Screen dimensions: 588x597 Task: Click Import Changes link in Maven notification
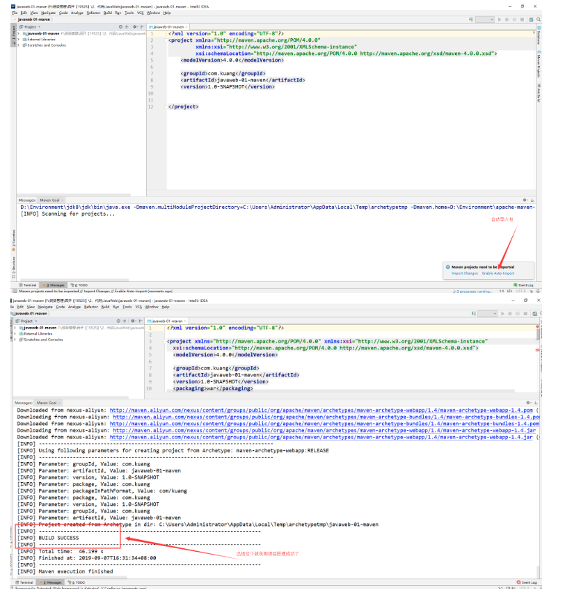coord(465,273)
